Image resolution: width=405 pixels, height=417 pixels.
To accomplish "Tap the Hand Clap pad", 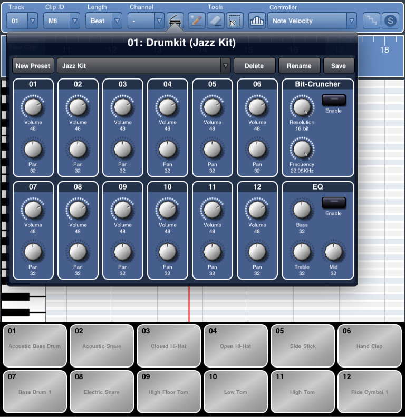I will click(x=369, y=346).
